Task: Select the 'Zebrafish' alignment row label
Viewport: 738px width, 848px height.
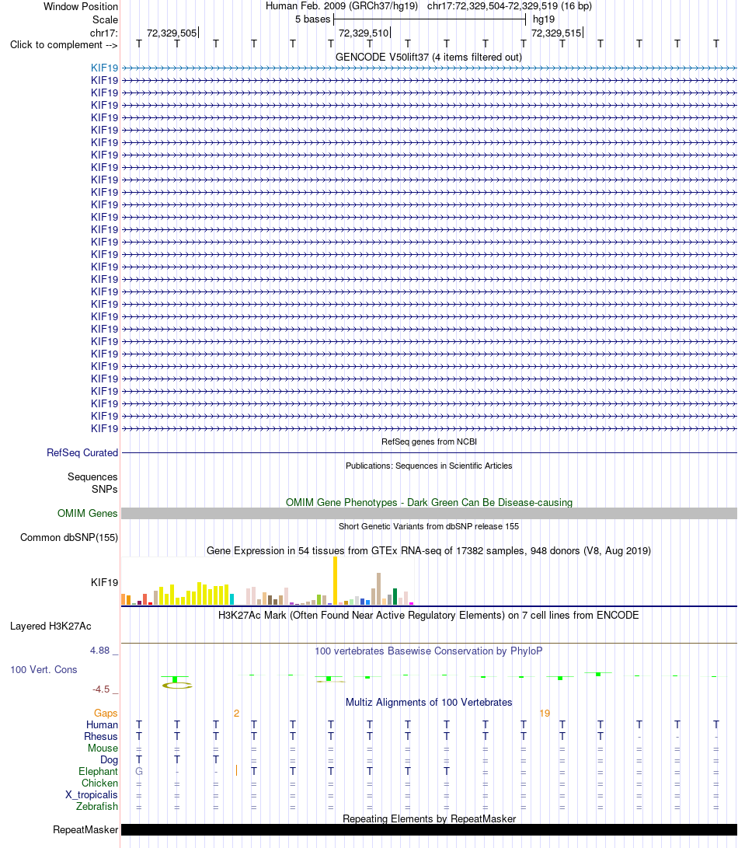Action: [x=97, y=806]
